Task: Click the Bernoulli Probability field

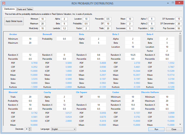Action: click(64, 39)
